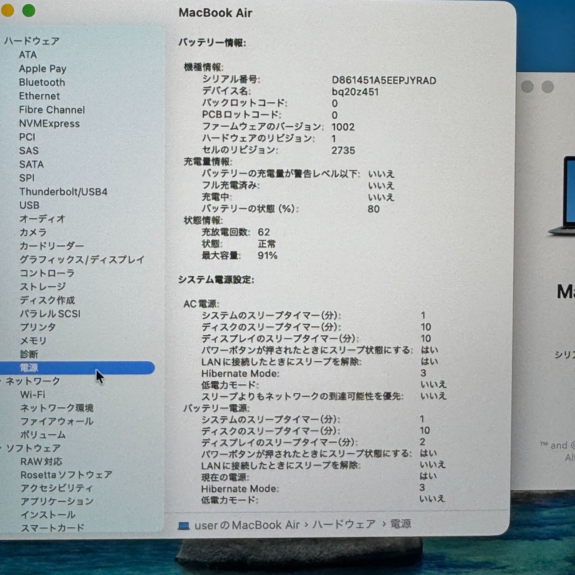Click the yellow minimize window button
The width and height of the screenshot is (575, 575).
click(7, 10)
